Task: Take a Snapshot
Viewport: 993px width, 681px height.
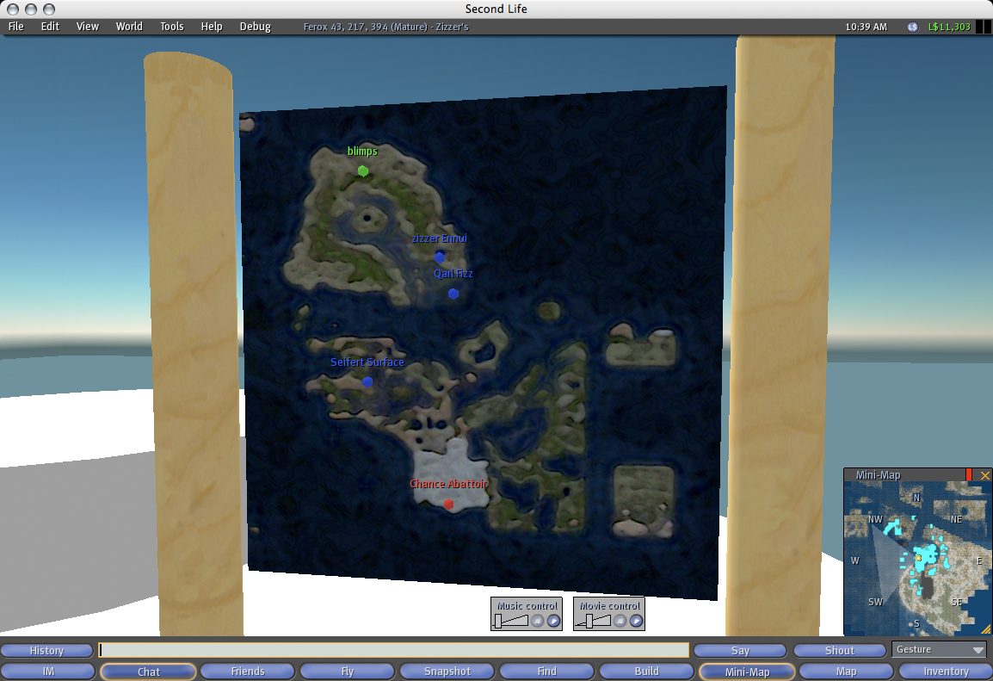Action: click(447, 672)
